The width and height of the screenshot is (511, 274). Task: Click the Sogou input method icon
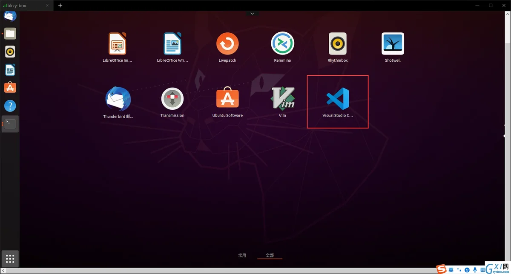(441, 270)
